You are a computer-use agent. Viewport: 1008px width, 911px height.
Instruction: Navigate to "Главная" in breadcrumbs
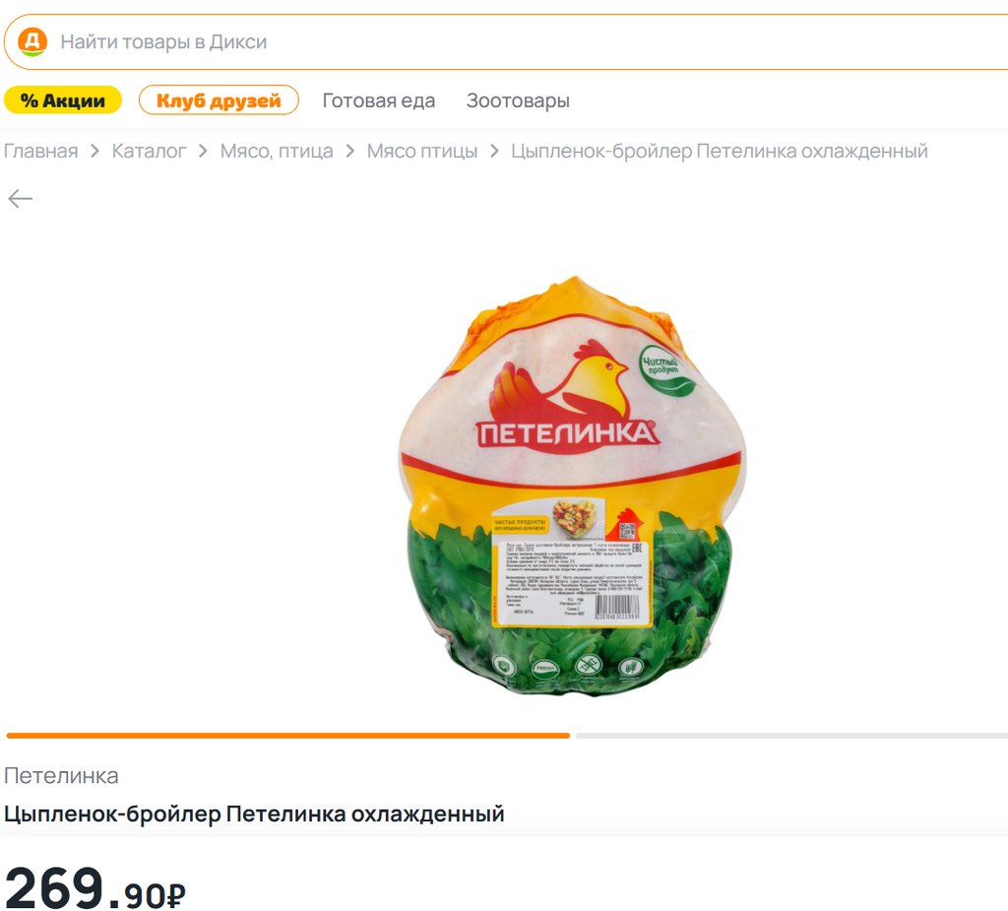pos(40,152)
